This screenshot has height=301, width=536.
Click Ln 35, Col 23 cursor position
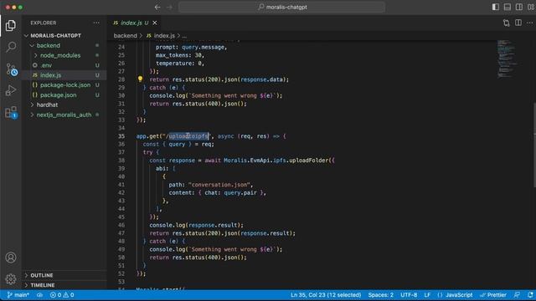(326, 295)
